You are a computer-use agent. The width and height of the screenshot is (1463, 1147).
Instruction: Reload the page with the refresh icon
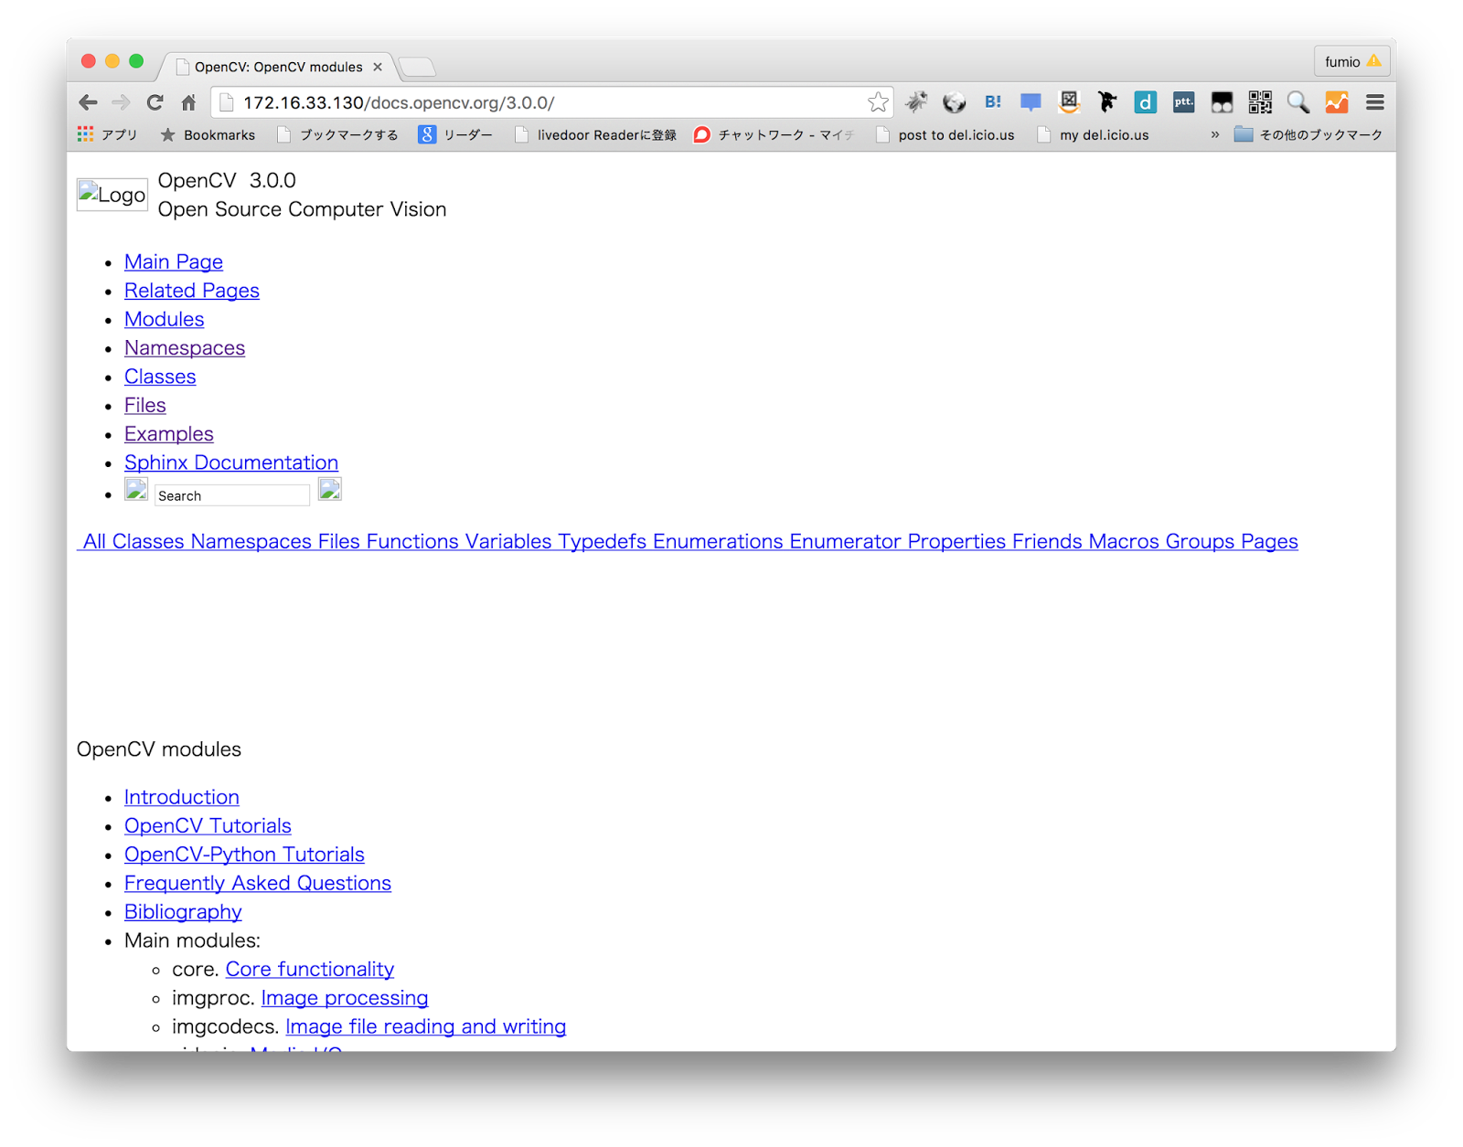tap(155, 102)
